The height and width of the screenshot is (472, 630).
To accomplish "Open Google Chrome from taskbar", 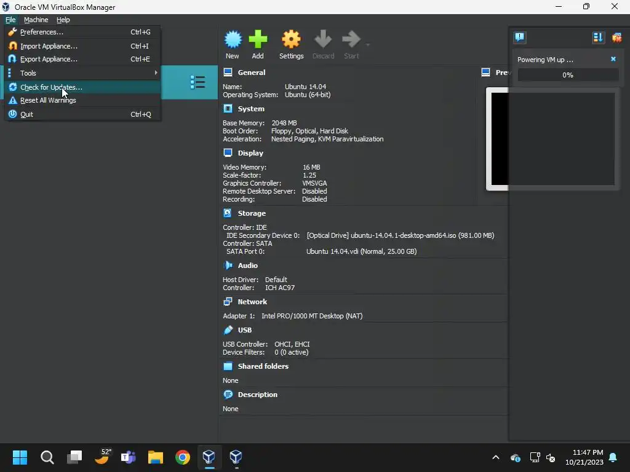I will click(182, 457).
